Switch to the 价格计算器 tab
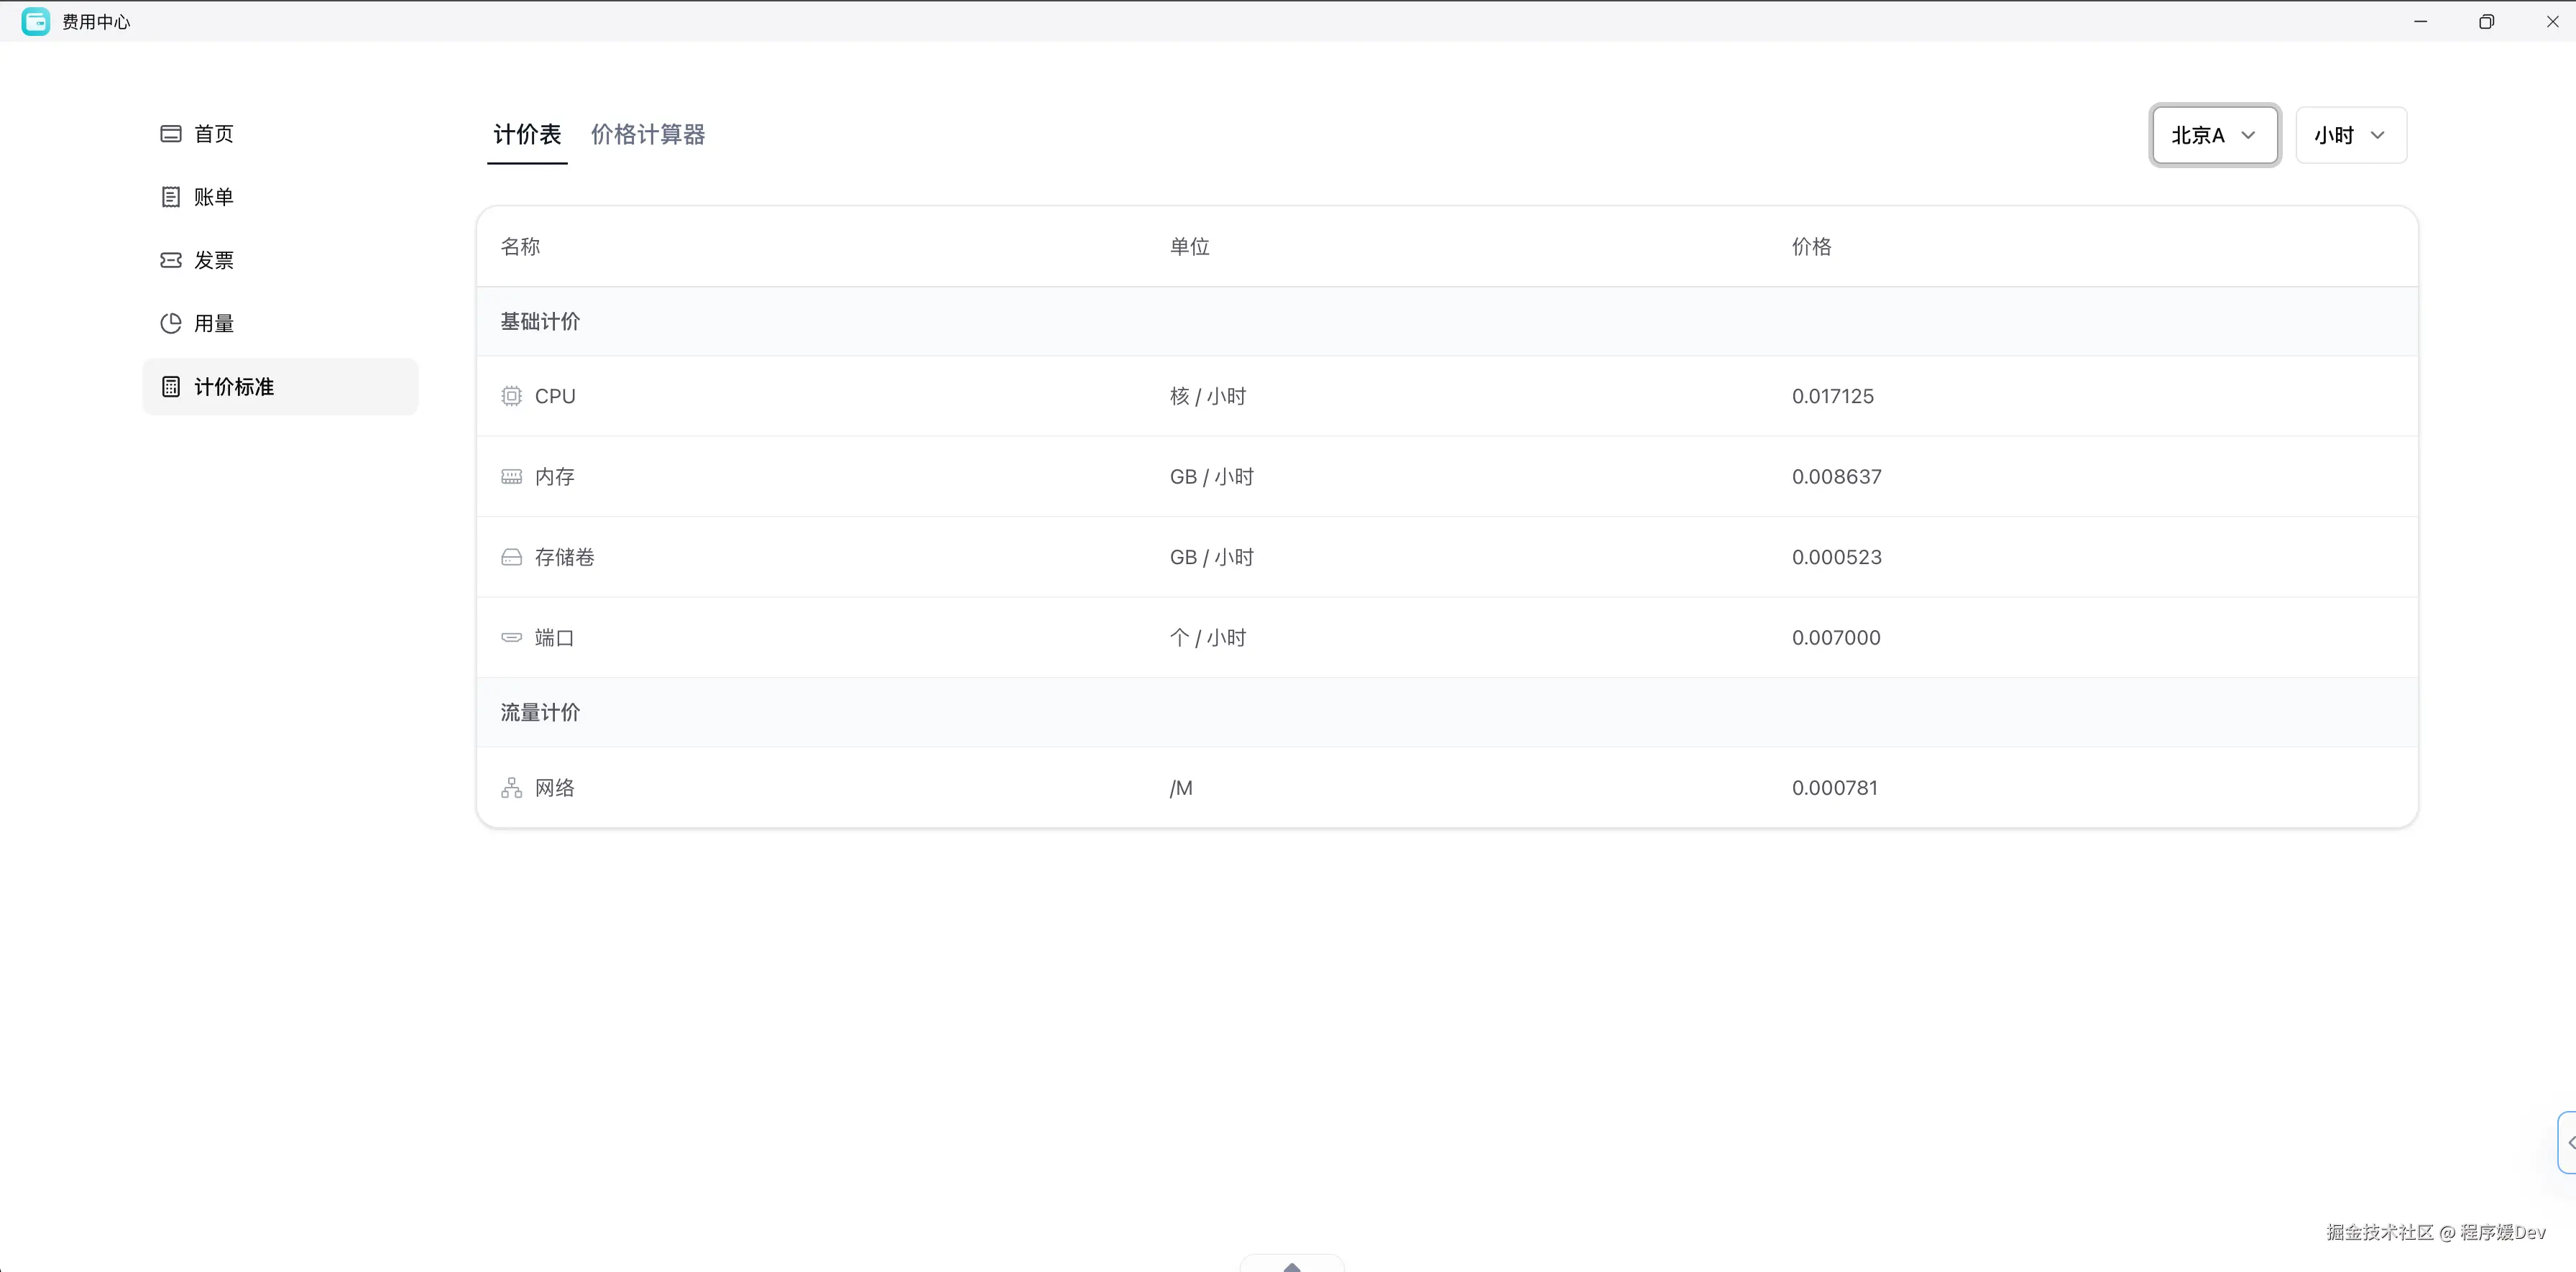 click(x=647, y=135)
